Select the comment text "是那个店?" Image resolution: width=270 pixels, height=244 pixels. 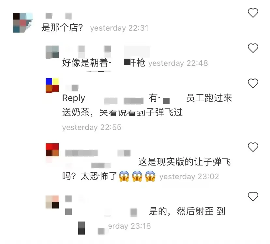[62, 28]
